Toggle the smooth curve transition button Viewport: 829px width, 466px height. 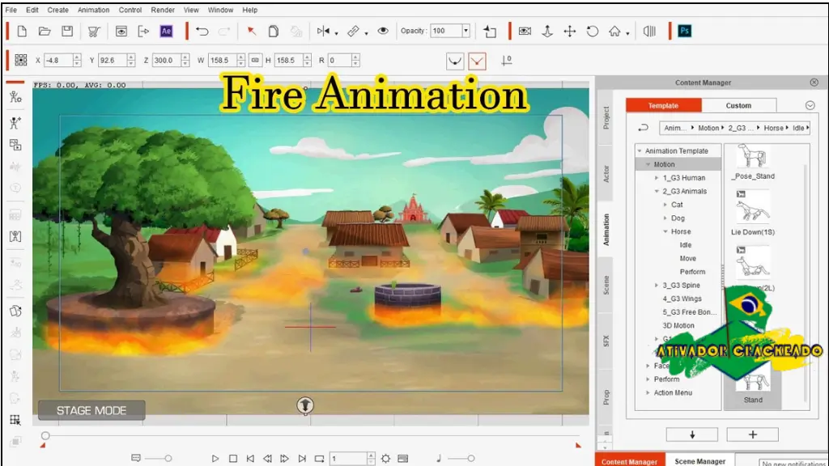(455, 61)
